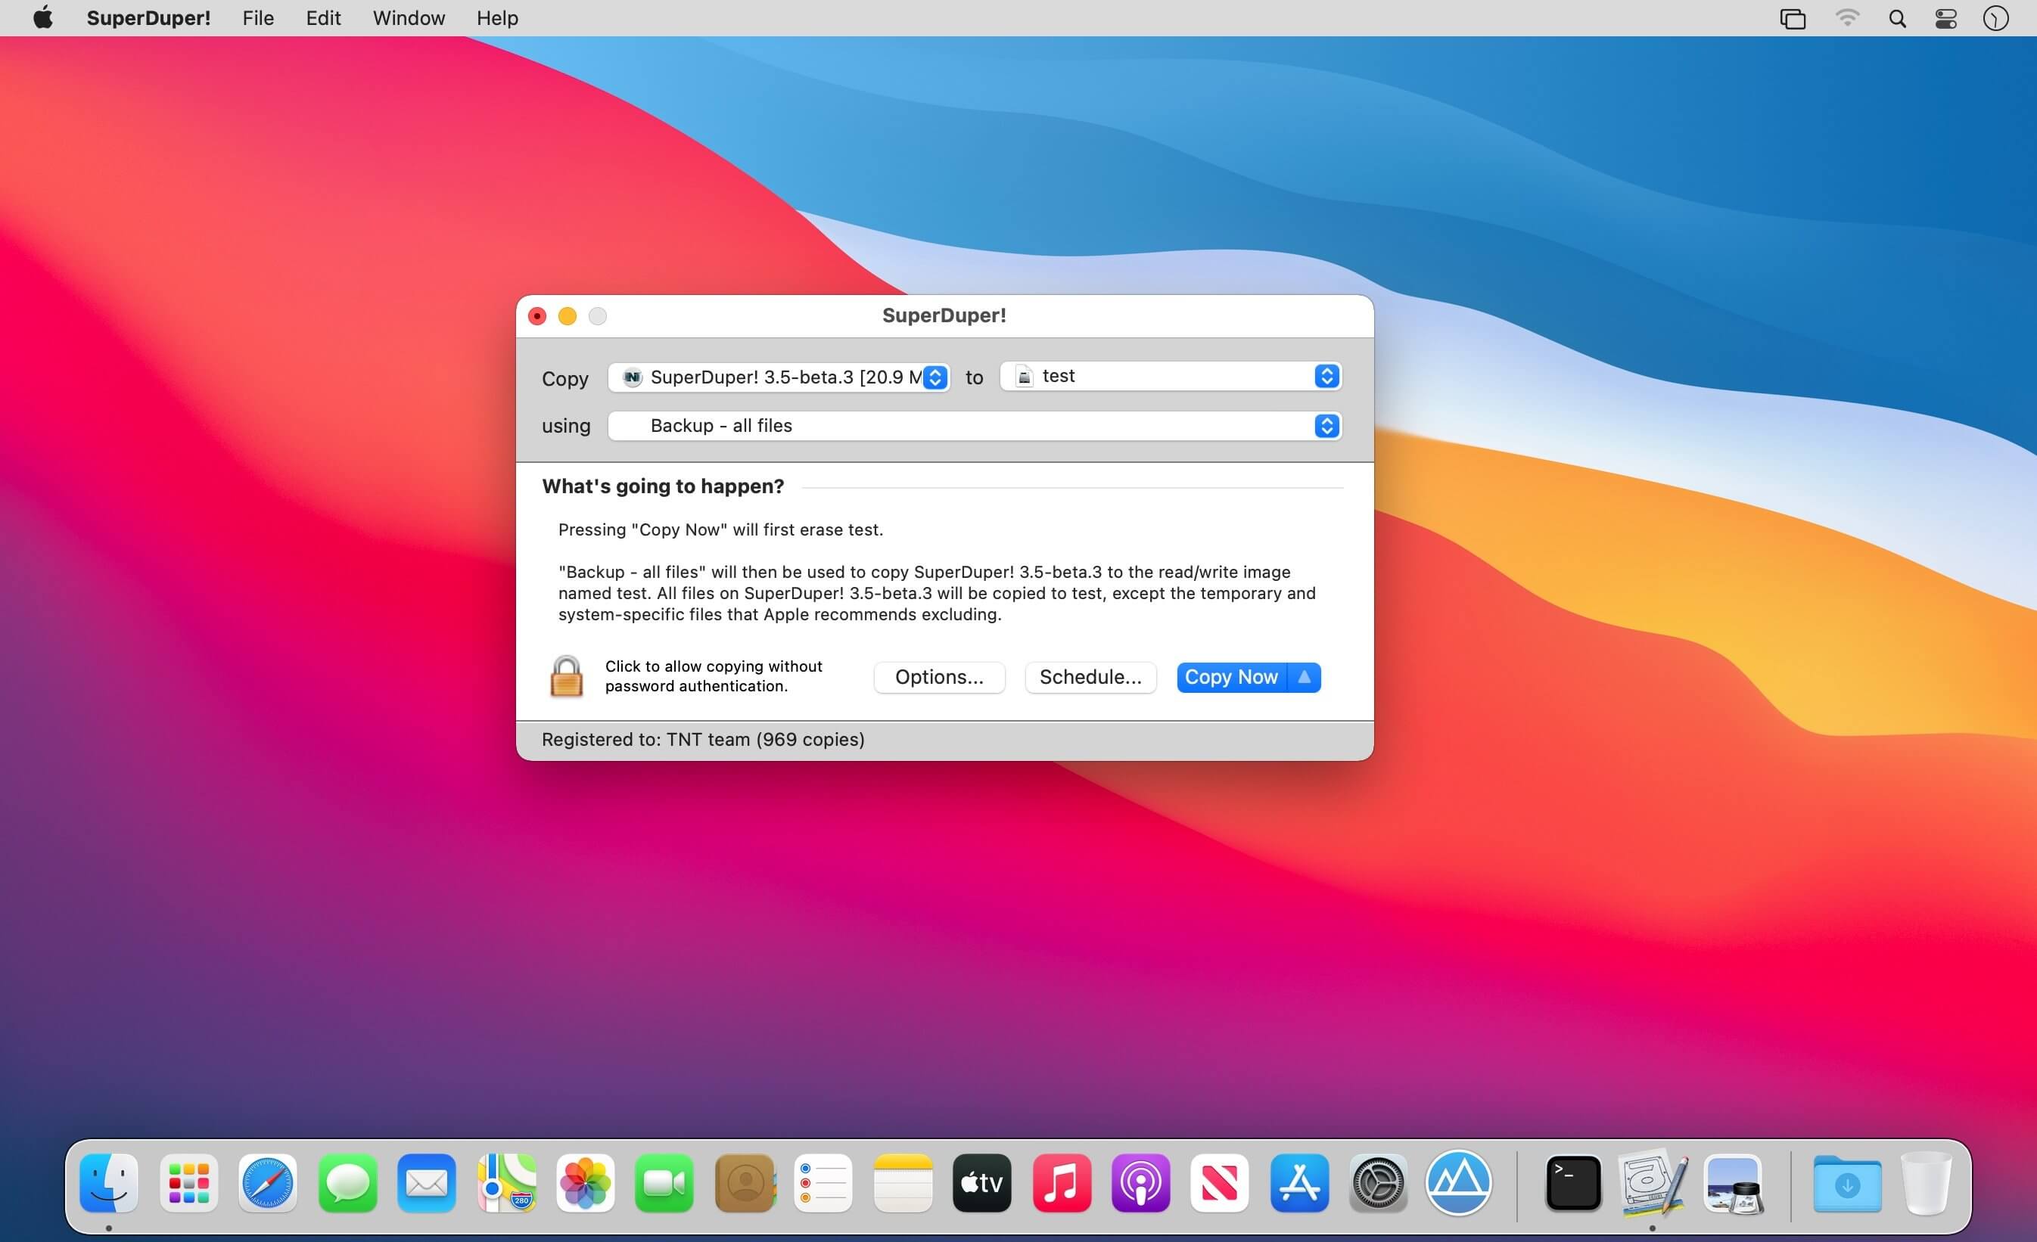Launch Terminal from the Dock

[1573, 1183]
